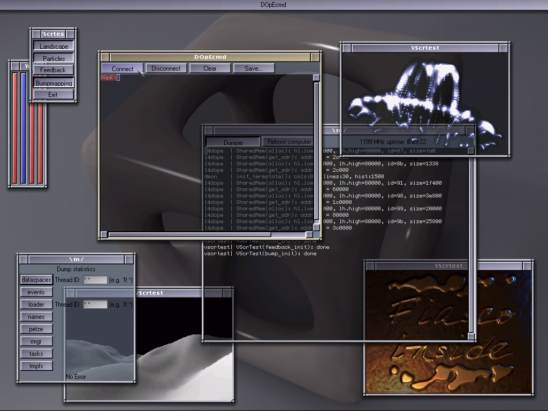This screenshot has height=411, width=548.
Task: Click the events dump button
Action: pyautogui.click(x=36, y=292)
